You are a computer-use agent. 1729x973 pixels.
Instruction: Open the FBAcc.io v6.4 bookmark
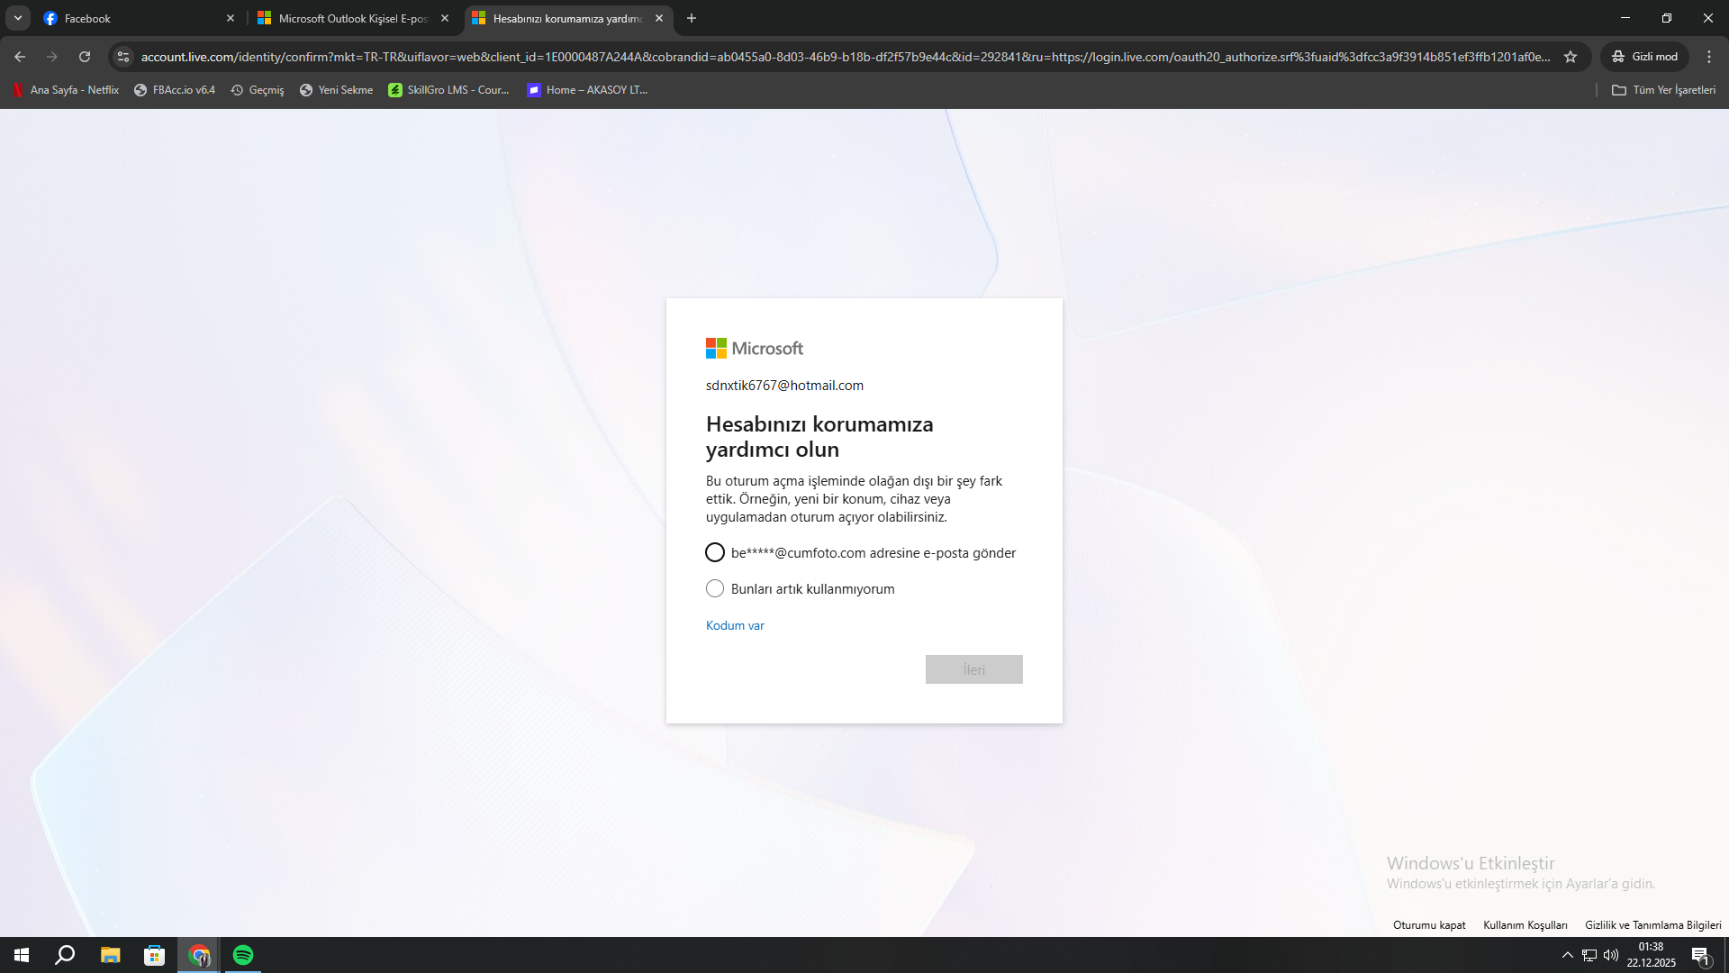175,90
